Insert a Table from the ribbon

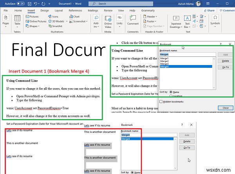click(x=17, y=21)
